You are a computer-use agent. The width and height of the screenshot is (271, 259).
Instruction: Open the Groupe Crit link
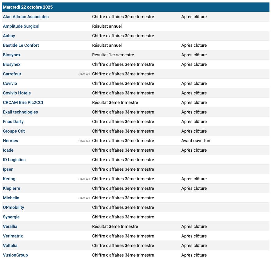14,131
